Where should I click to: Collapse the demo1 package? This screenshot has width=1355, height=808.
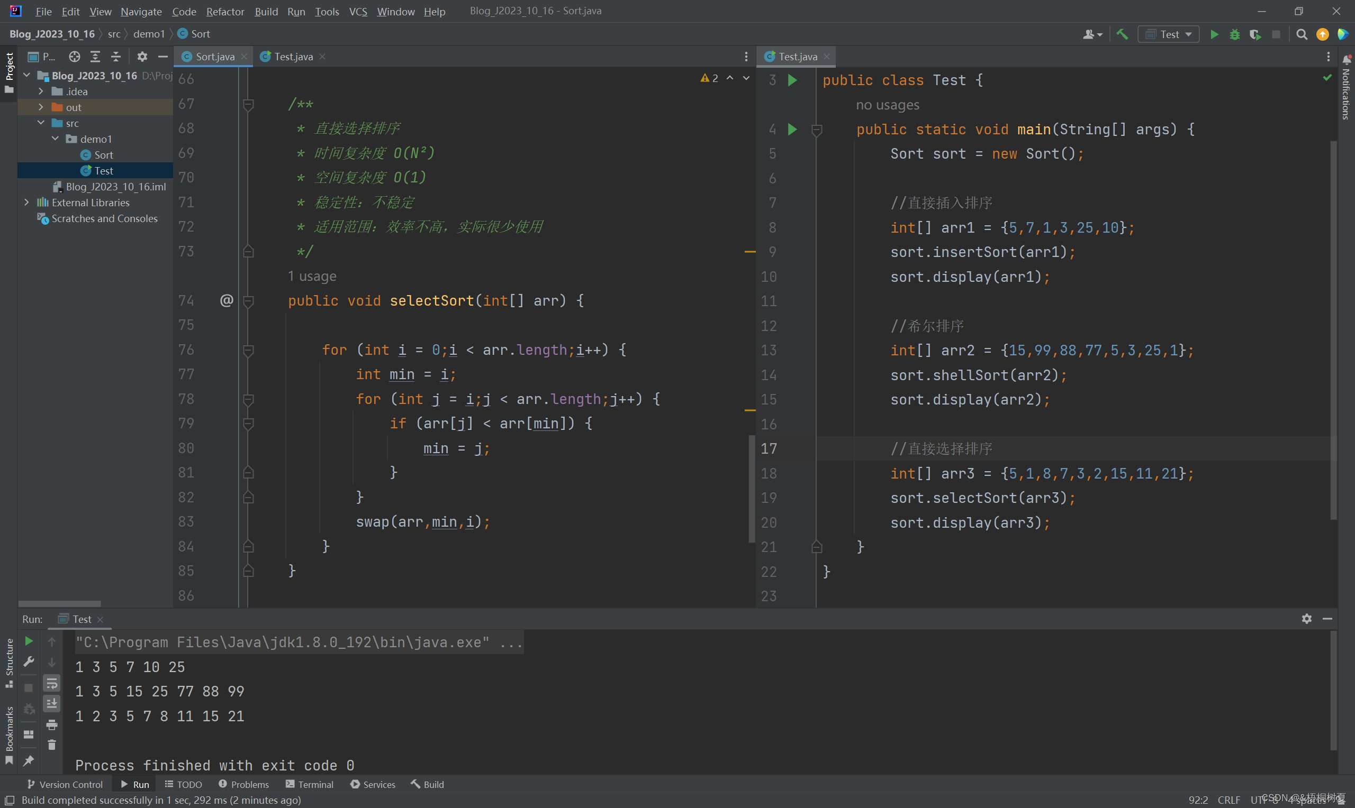coord(55,139)
